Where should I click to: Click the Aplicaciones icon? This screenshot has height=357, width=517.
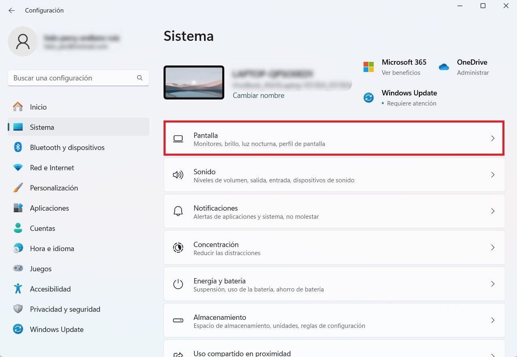tap(18, 208)
